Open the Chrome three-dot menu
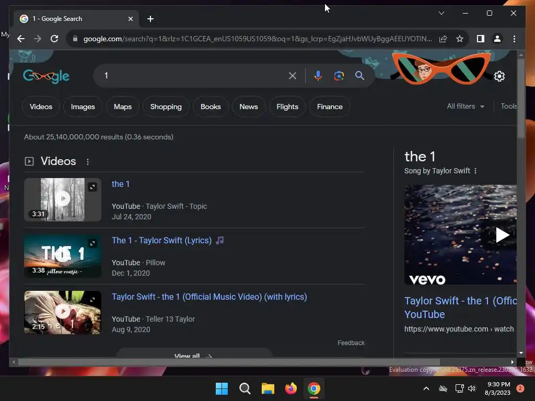The height and width of the screenshot is (401, 535). pyautogui.click(x=514, y=39)
